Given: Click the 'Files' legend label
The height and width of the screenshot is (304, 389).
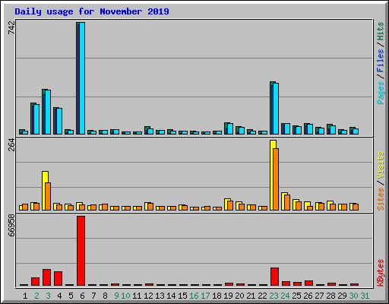Looking at the screenshot, I should pyautogui.click(x=380, y=60).
